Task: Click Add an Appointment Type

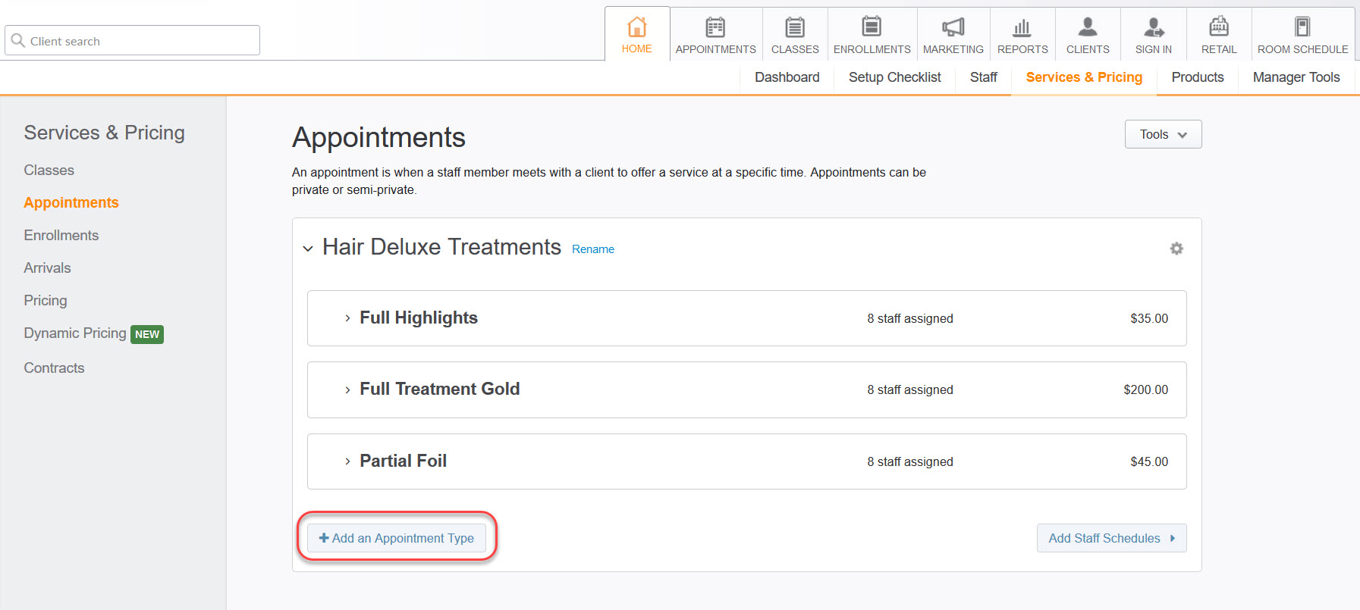Action: tap(396, 538)
